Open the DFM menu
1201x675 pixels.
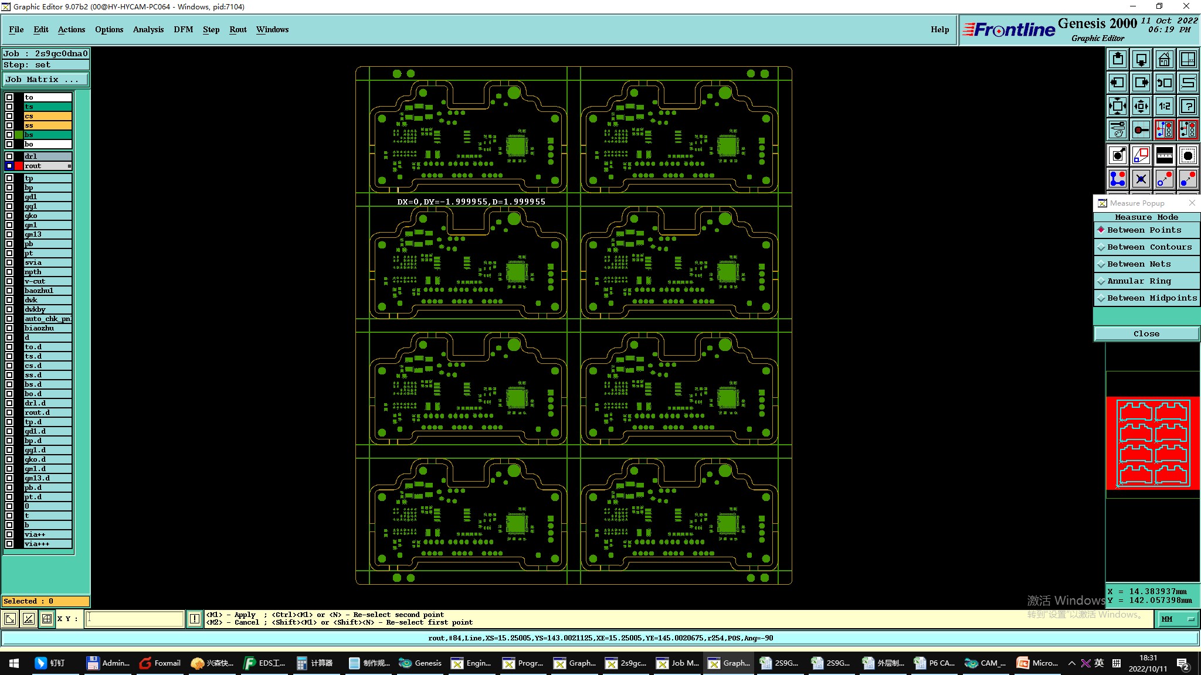[x=183, y=29]
